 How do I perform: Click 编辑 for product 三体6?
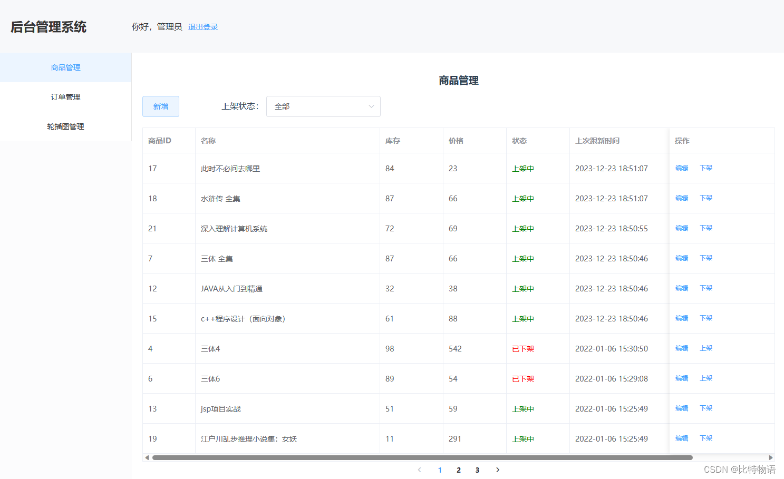(682, 378)
